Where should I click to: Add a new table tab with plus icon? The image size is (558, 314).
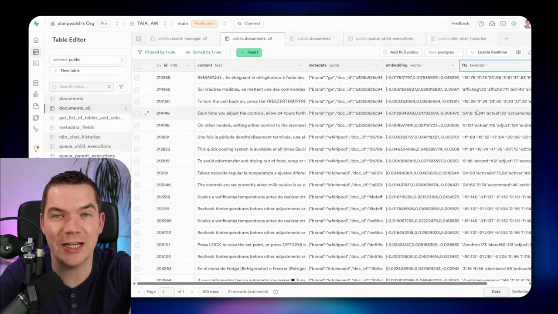pyautogui.click(x=506, y=39)
